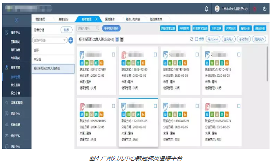Click the refresh icon beside the select-all checkbox
Viewport: 272px width, 162px height.
192,39
